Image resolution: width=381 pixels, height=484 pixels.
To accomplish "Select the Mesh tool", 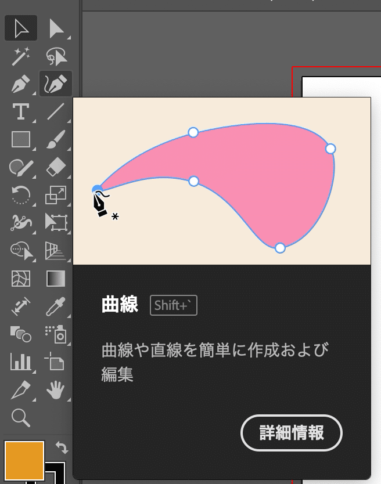I will 21,279.
